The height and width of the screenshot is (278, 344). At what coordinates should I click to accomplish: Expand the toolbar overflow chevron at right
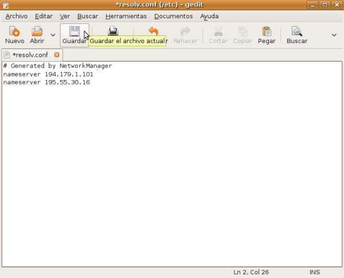click(x=334, y=35)
